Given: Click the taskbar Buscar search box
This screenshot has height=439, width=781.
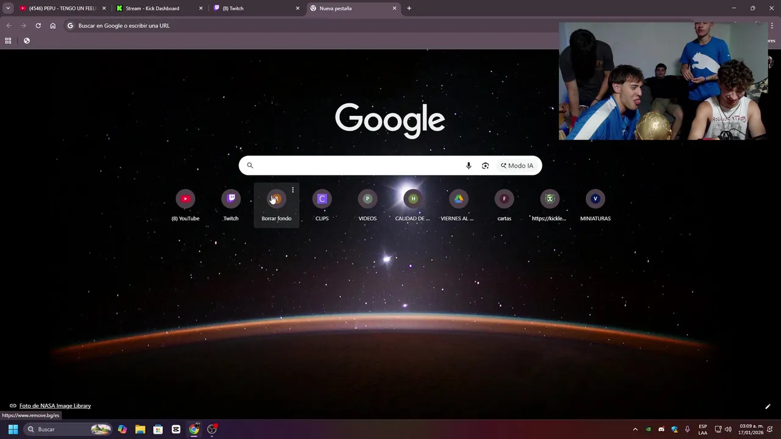Looking at the screenshot, I should [68, 429].
